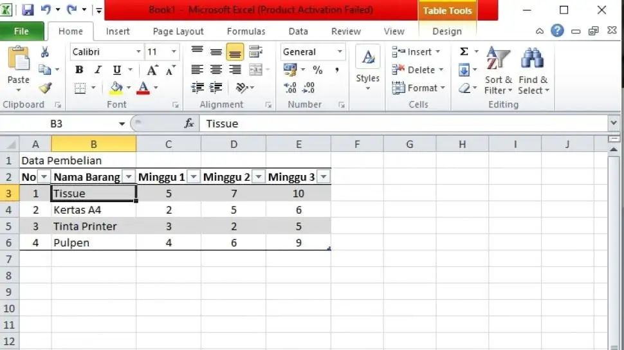624x350 pixels.
Task: Toggle Bold formatting
Action: coord(79,69)
